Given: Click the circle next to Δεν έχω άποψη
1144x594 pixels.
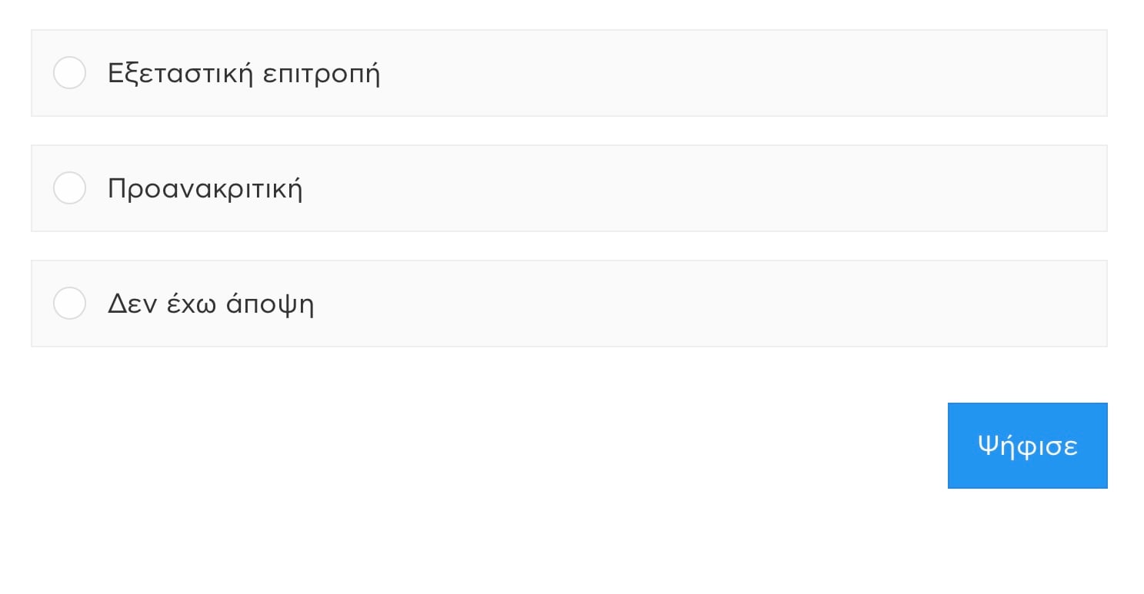Looking at the screenshot, I should [70, 304].
